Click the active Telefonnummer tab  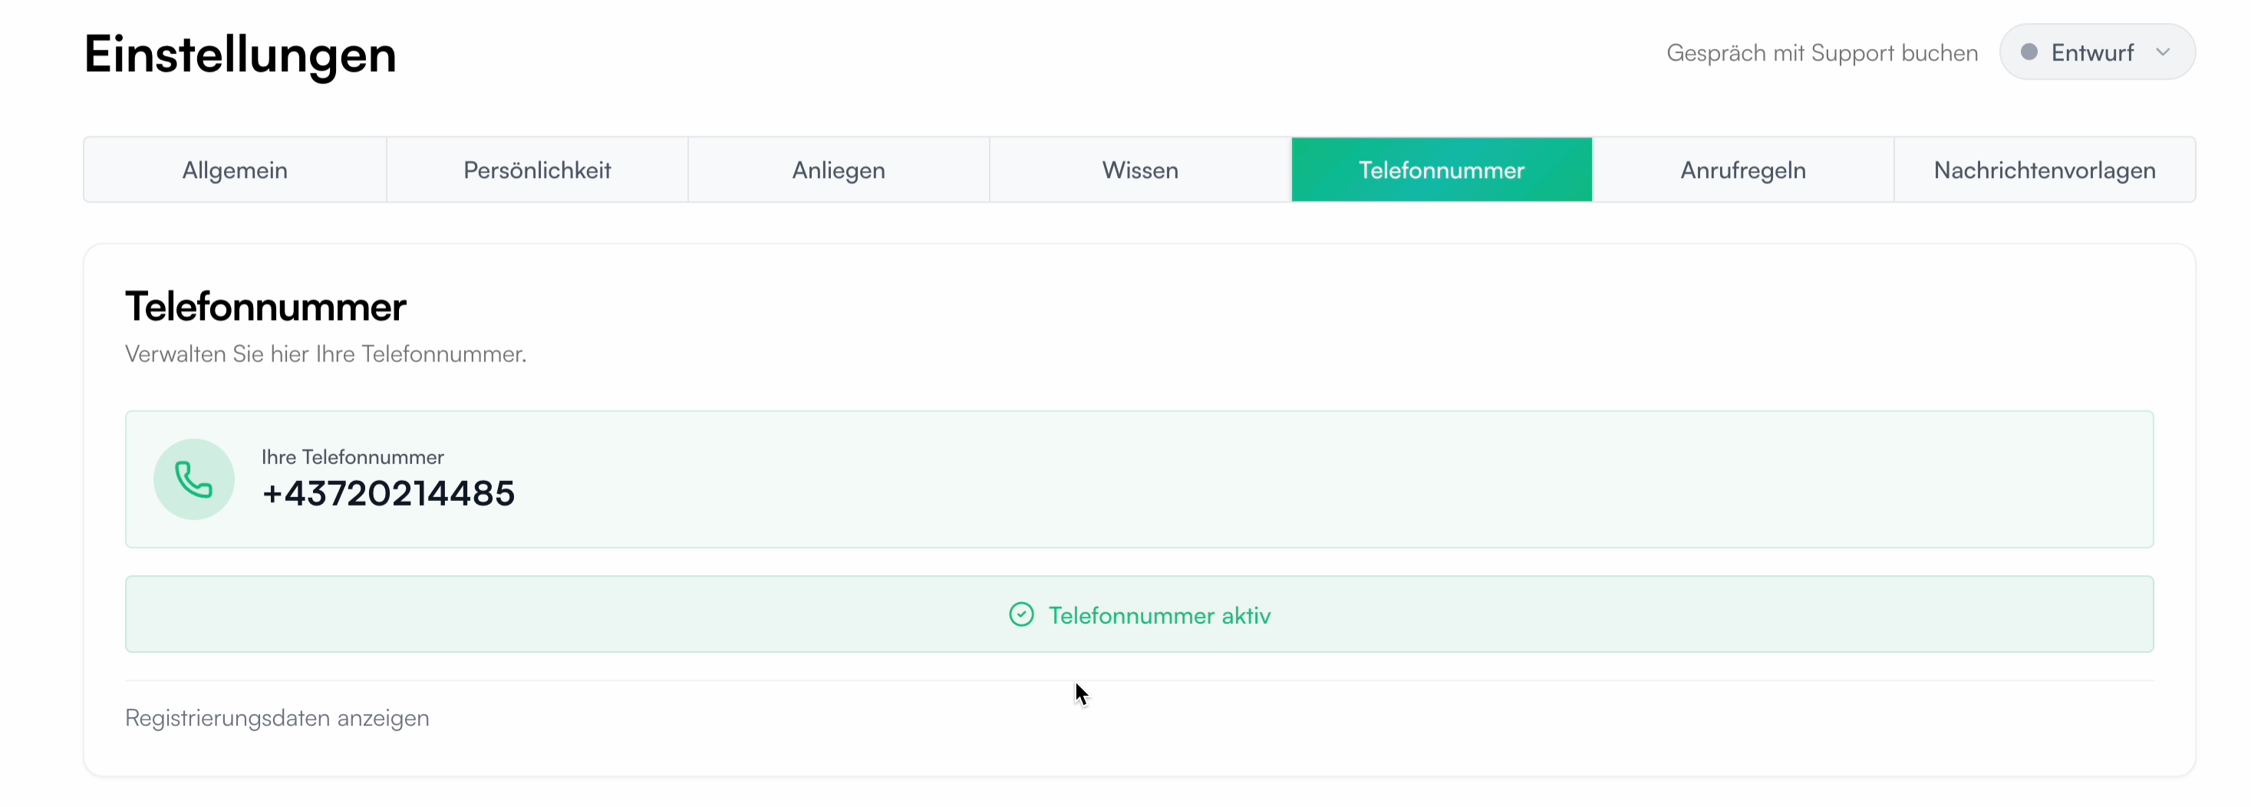(1442, 170)
